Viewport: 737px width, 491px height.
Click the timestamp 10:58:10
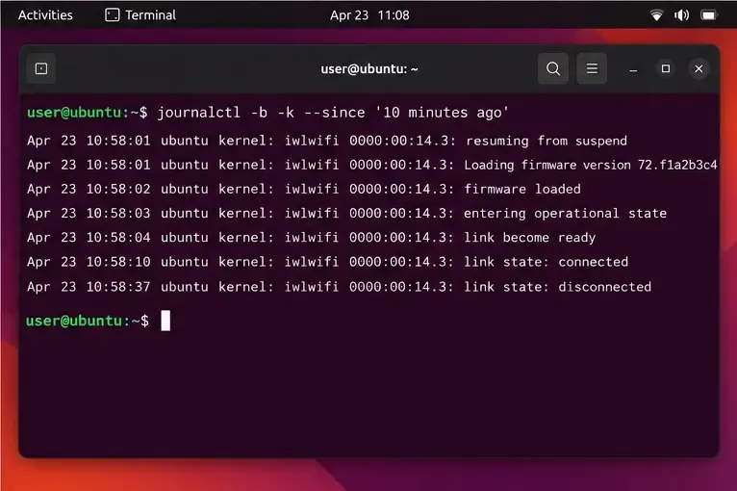pos(118,262)
